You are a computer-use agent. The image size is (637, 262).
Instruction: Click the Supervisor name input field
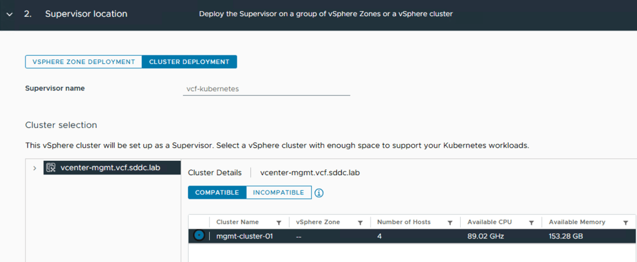click(x=266, y=89)
